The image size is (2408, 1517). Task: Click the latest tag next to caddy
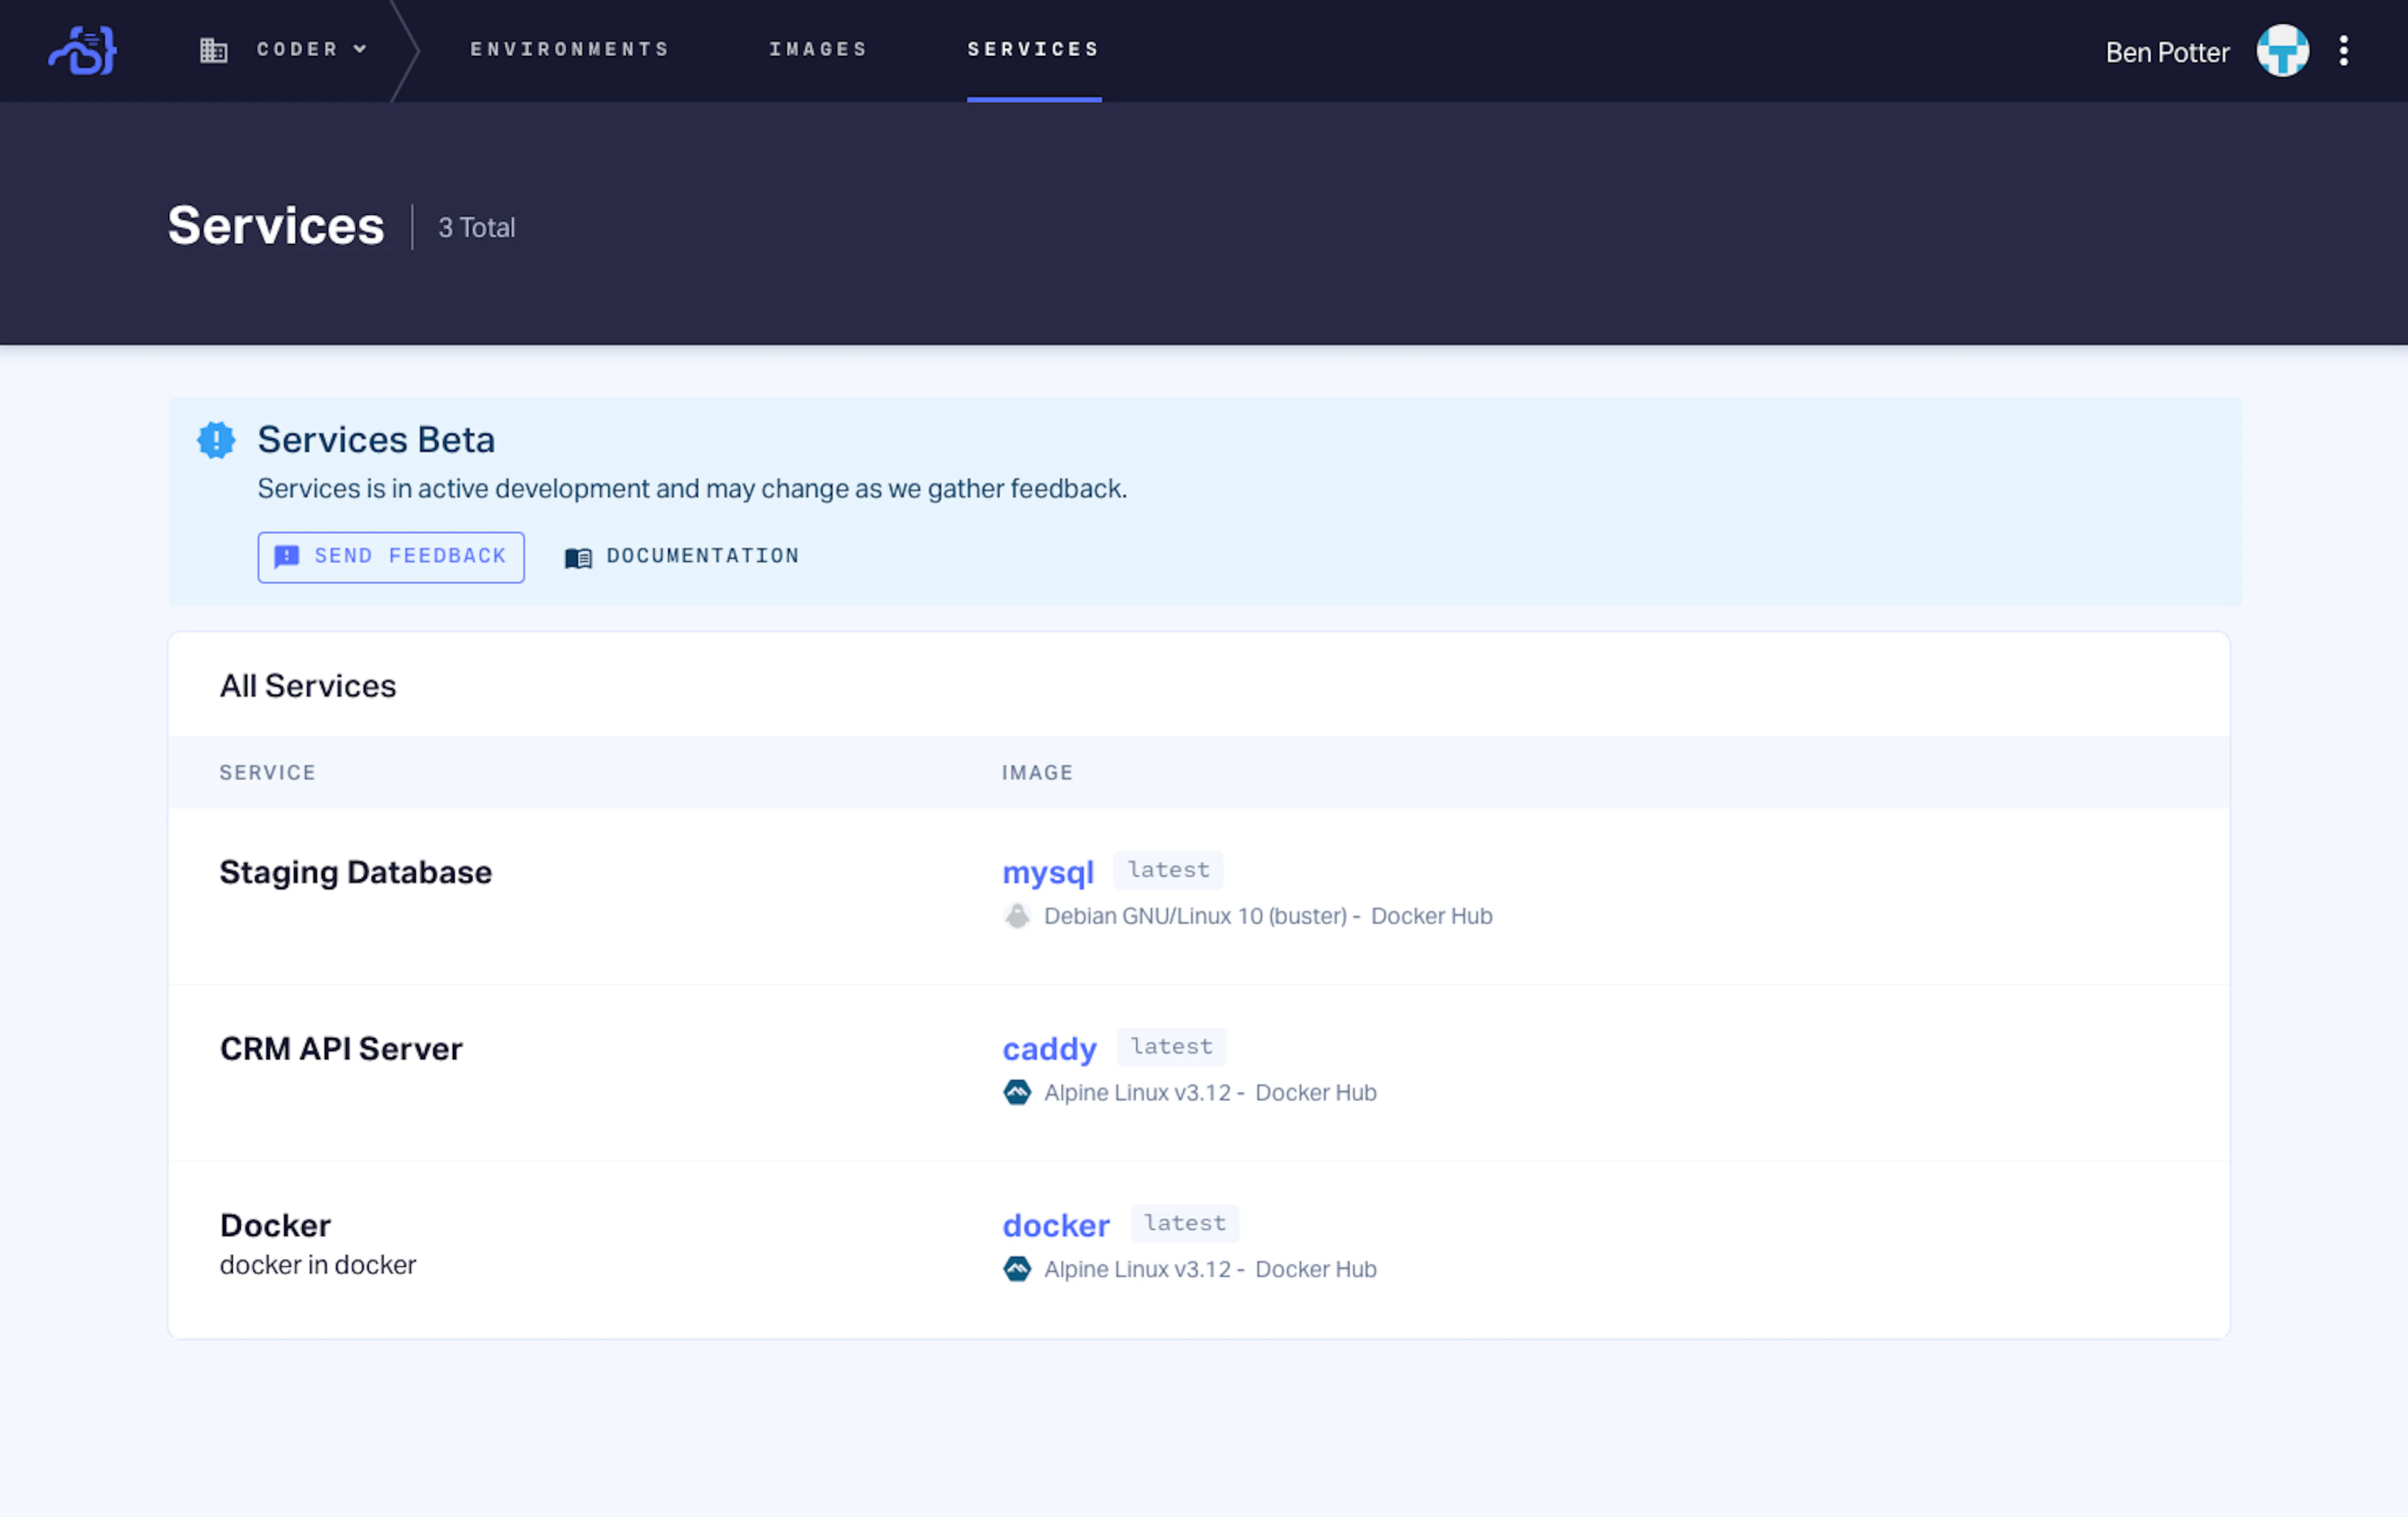click(1171, 1047)
